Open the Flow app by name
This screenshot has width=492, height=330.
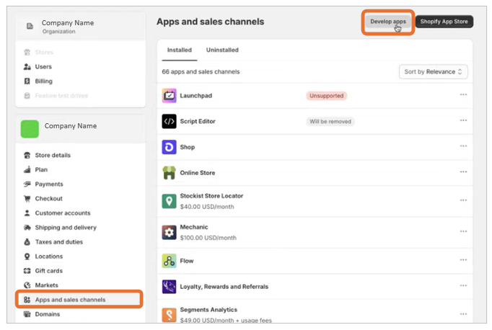(x=187, y=261)
